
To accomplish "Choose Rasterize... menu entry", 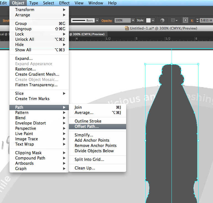I will click(x=39, y=69).
